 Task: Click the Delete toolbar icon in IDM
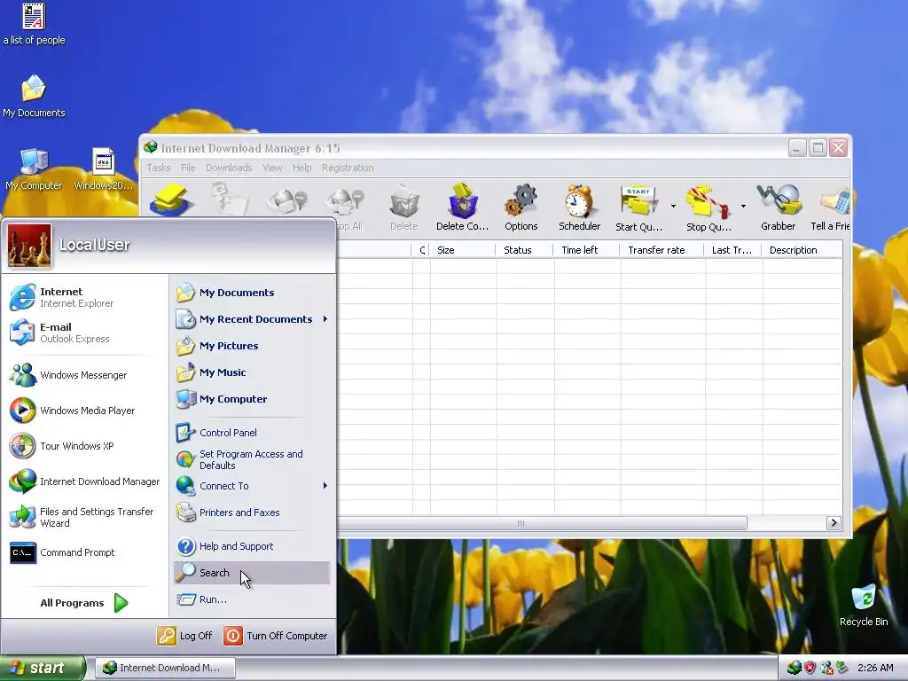[x=404, y=207]
